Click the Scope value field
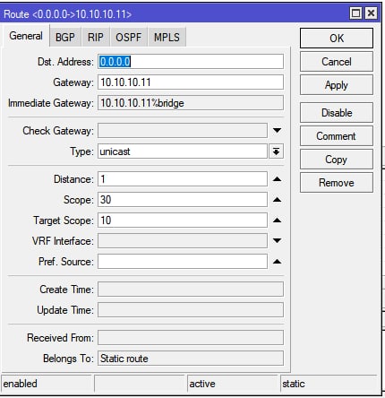 pos(183,200)
